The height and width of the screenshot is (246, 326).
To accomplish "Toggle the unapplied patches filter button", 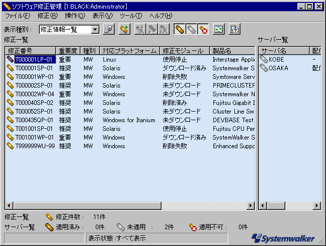I will tap(191, 29).
